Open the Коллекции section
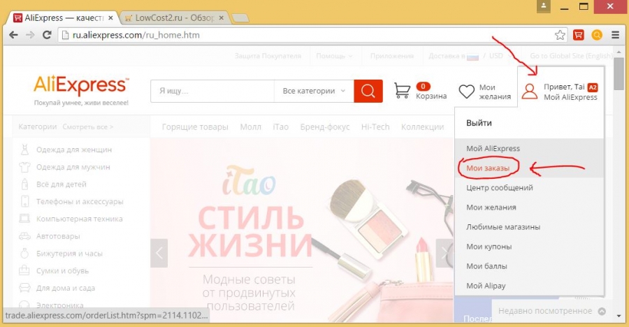The width and height of the screenshot is (629, 327). click(422, 127)
